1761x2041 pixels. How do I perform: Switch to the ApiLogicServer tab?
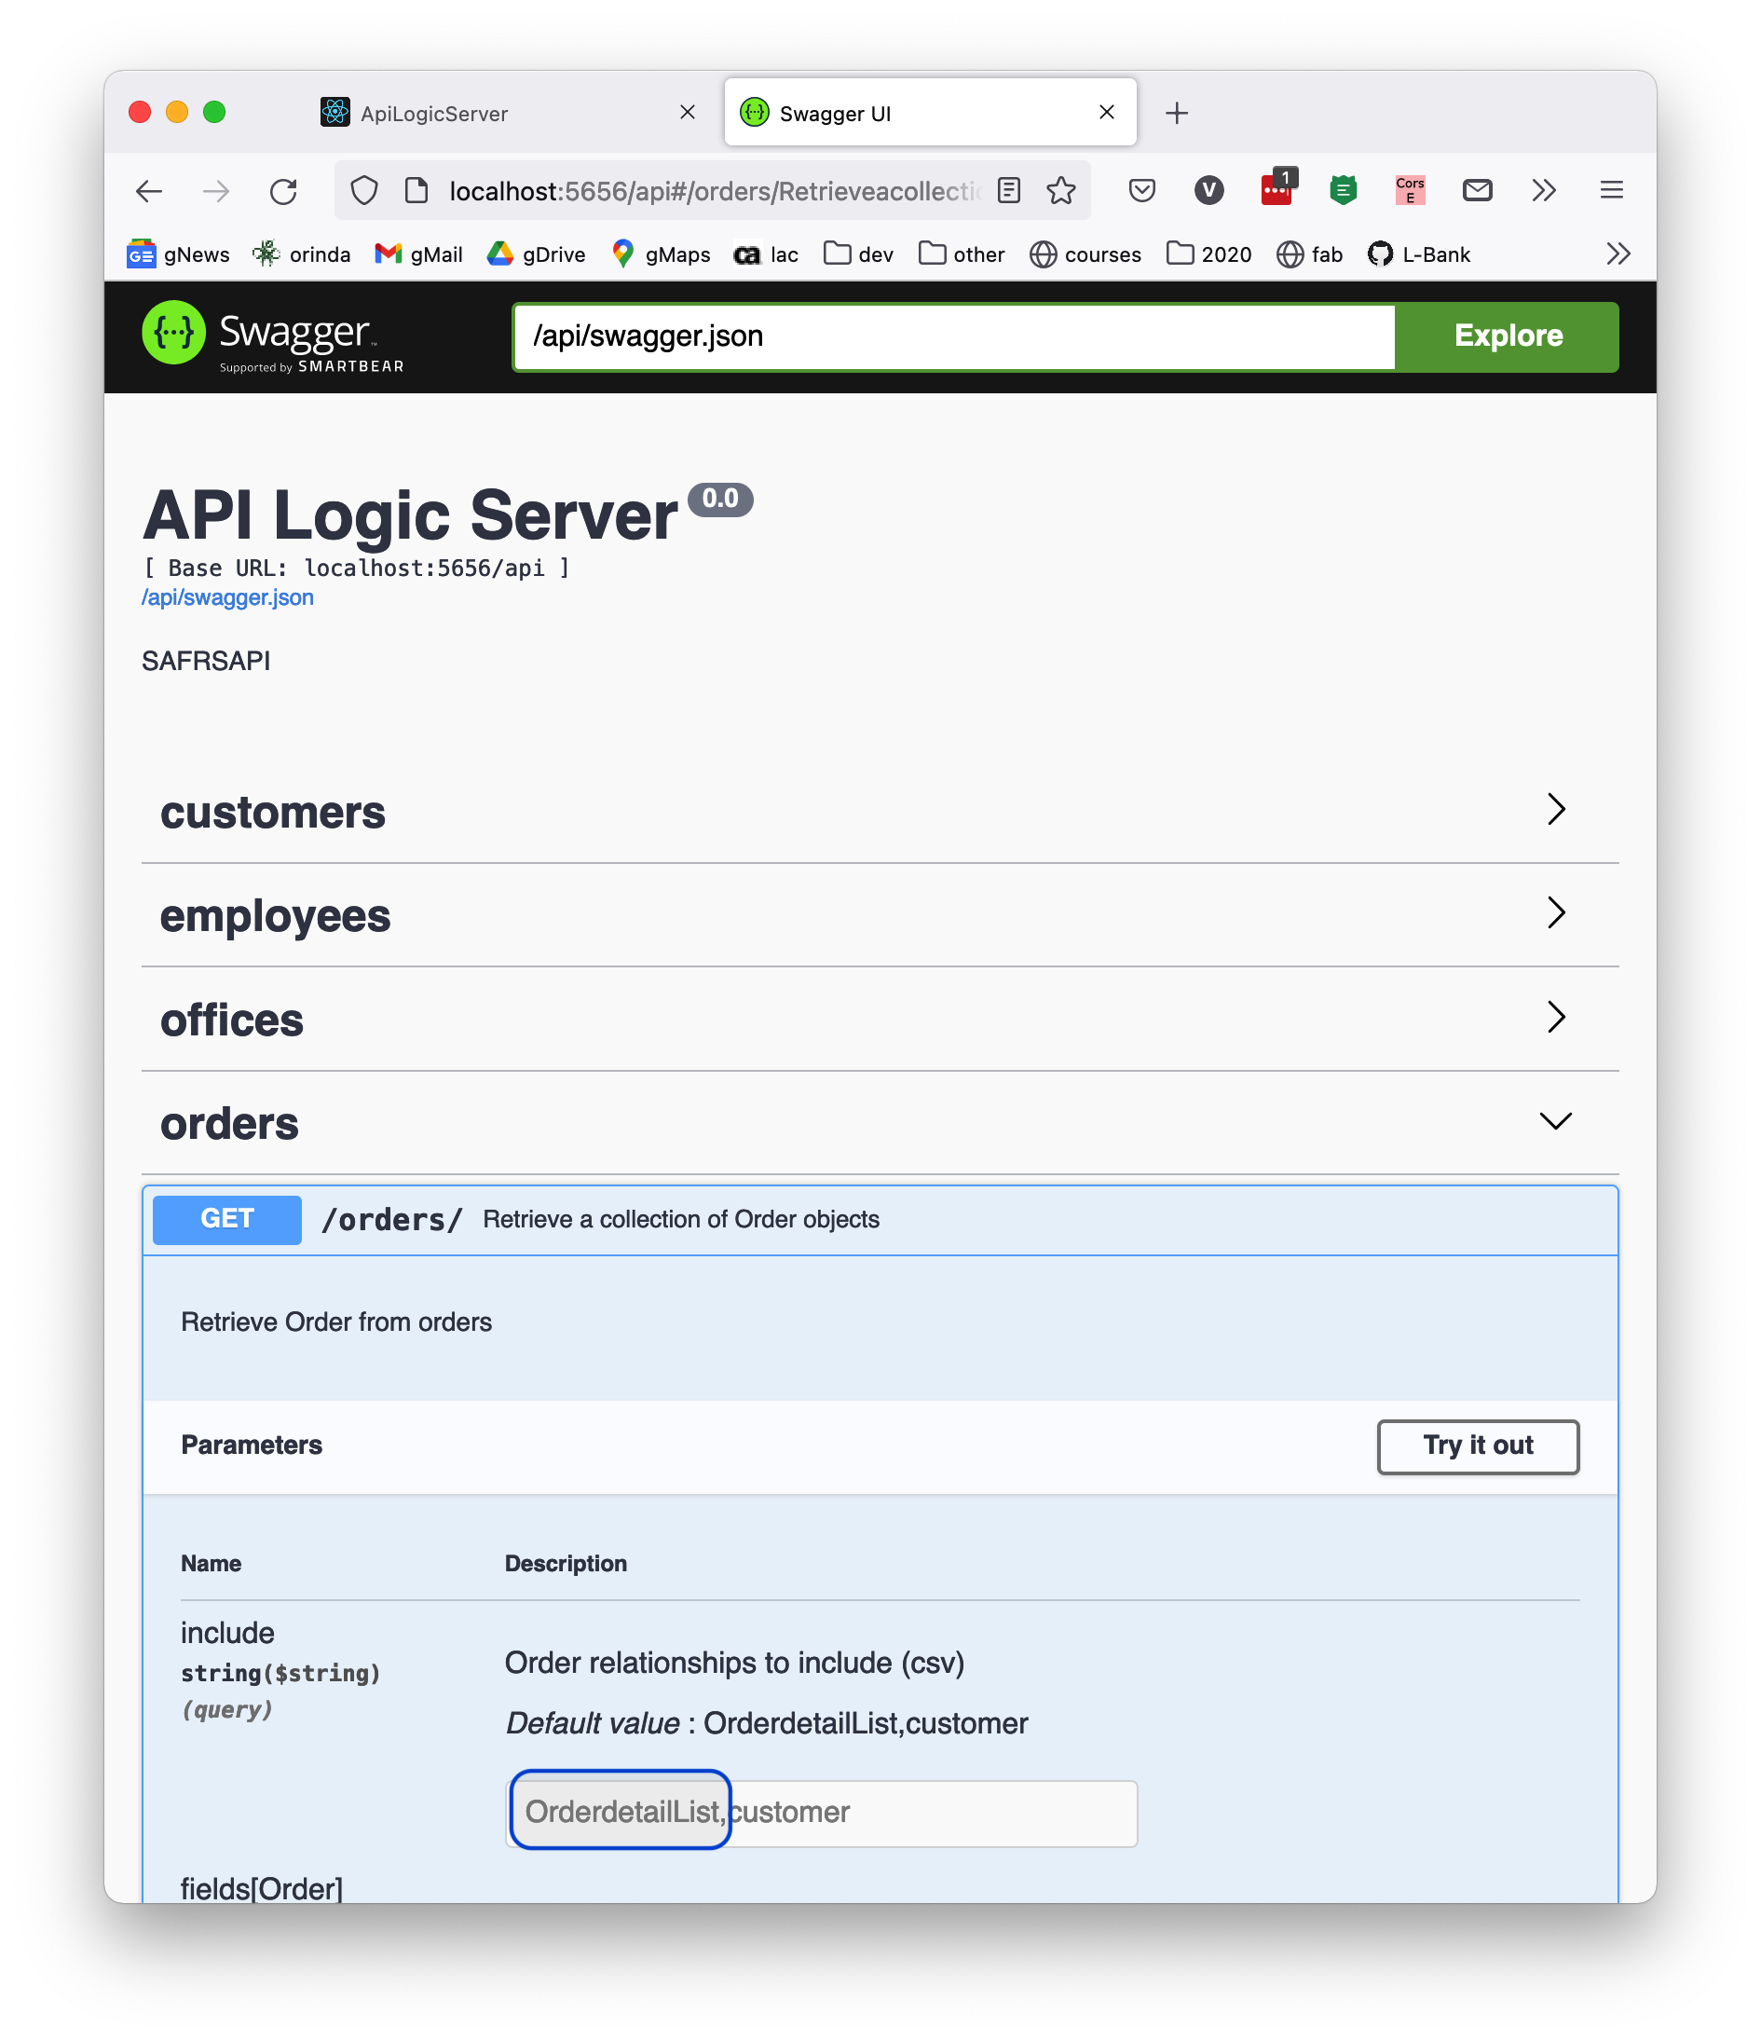click(x=508, y=114)
